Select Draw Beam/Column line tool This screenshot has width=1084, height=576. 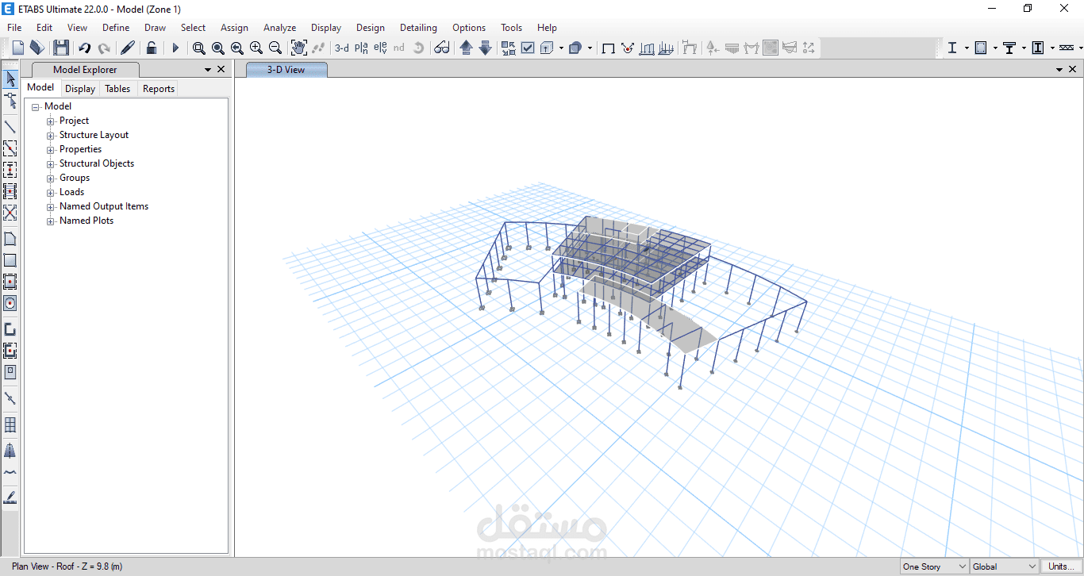pyautogui.click(x=10, y=126)
